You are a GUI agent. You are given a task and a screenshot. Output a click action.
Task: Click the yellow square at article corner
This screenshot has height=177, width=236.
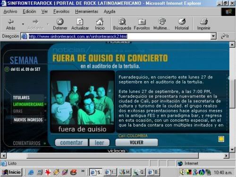tap(221, 139)
